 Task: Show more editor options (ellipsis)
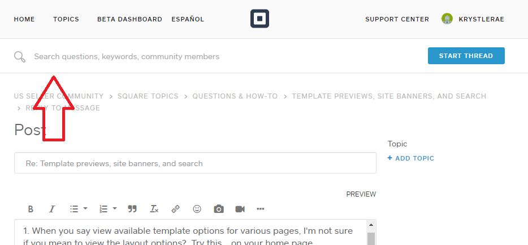[x=261, y=209]
